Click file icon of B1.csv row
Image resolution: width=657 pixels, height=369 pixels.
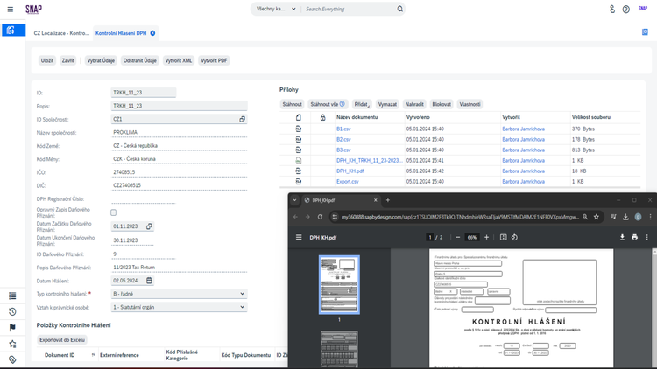(299, 129)
